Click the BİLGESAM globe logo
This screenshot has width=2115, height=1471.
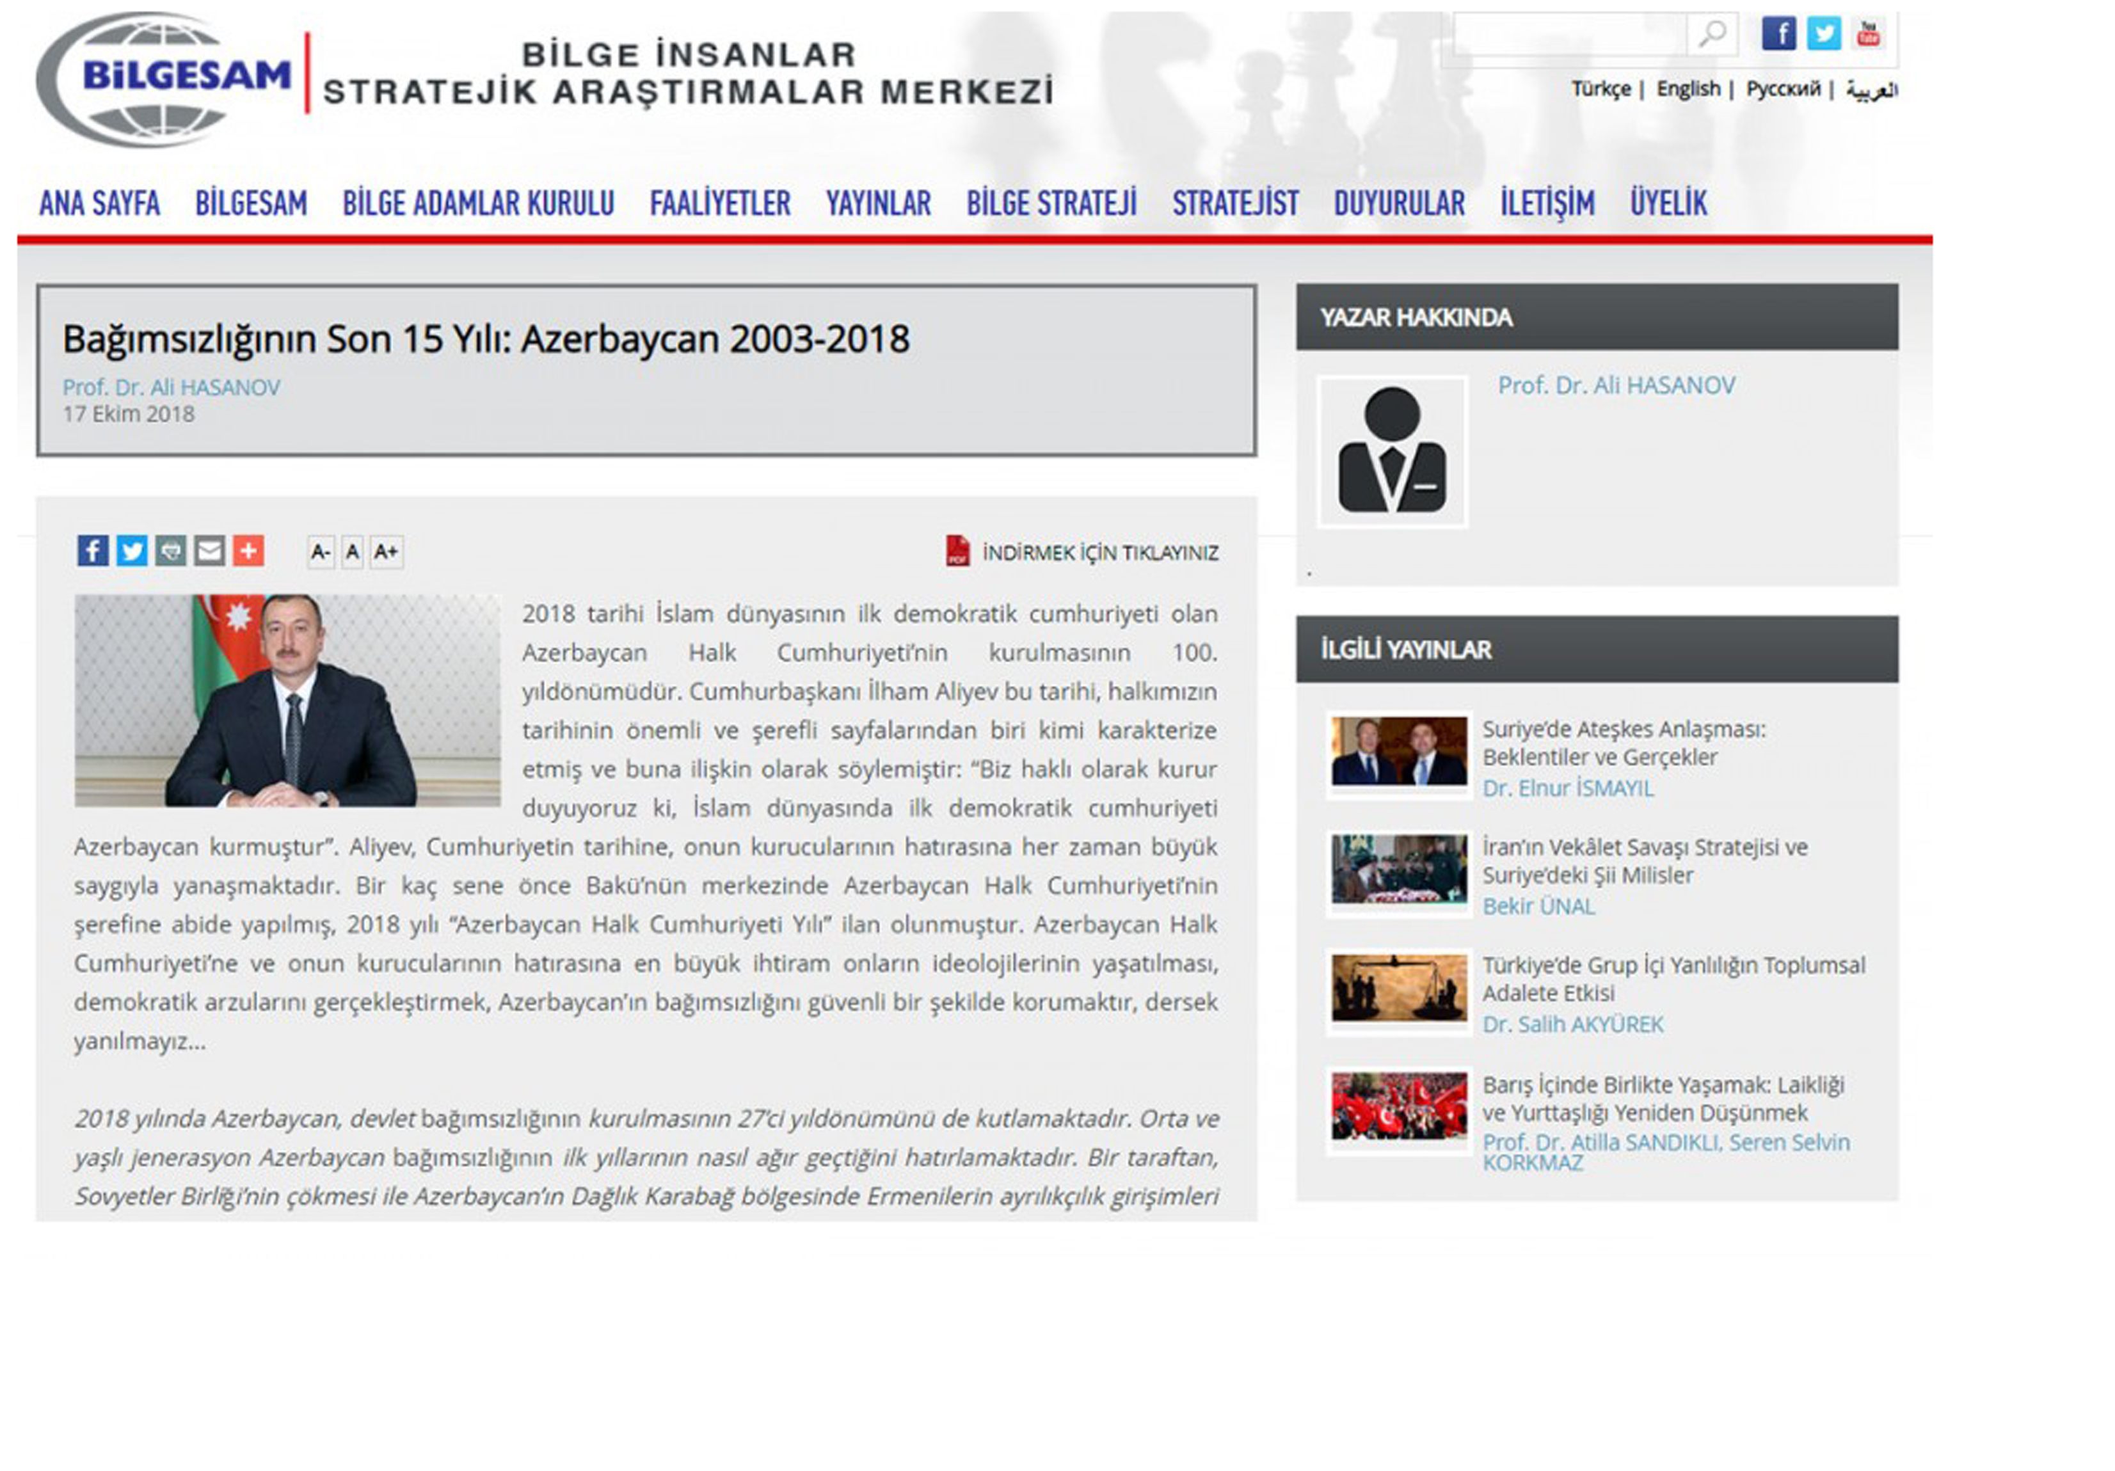tap(163, 79)
